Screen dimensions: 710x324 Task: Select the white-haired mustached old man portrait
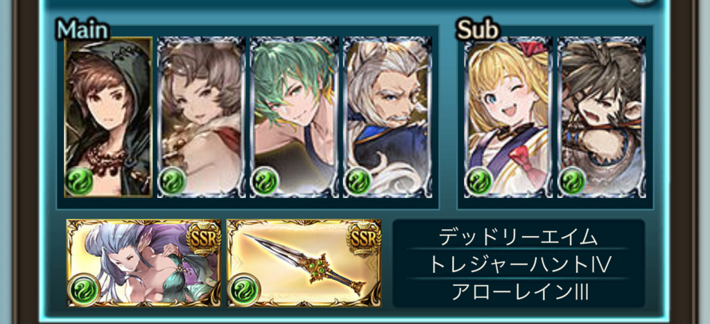click(x=388, y=118)
